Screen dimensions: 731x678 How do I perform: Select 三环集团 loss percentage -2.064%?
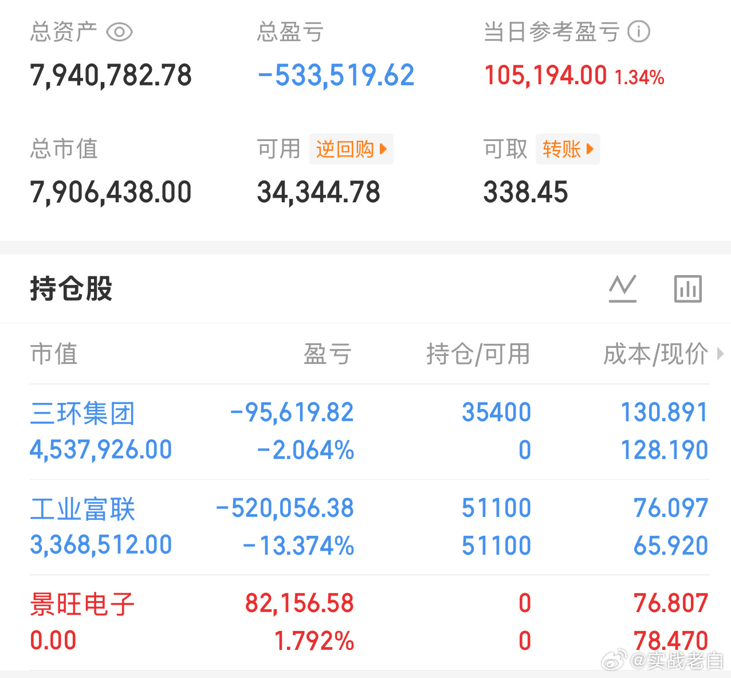pyautogui.click(x=305, y=450)
